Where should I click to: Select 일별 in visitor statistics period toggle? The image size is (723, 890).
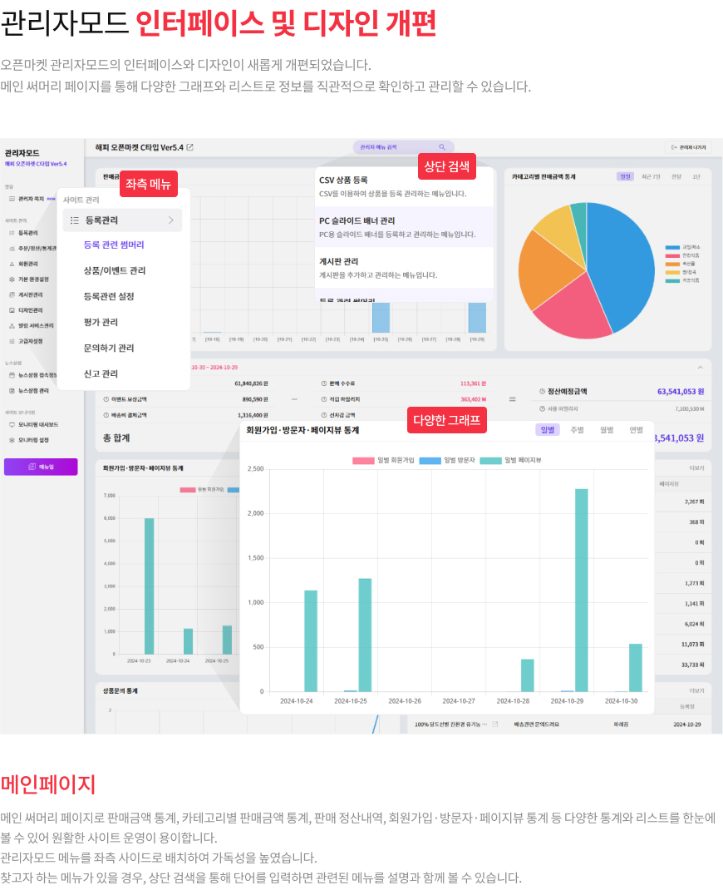click(x=547, y=430)
